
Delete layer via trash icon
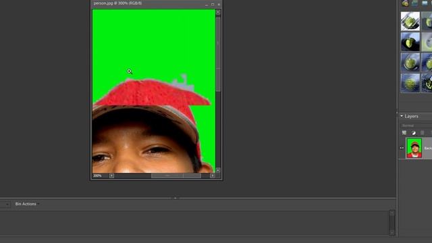423,133
